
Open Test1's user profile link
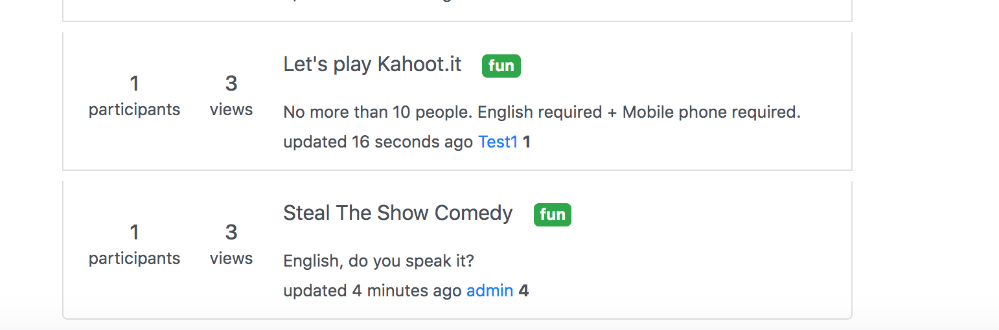click(x=498, y=142)
